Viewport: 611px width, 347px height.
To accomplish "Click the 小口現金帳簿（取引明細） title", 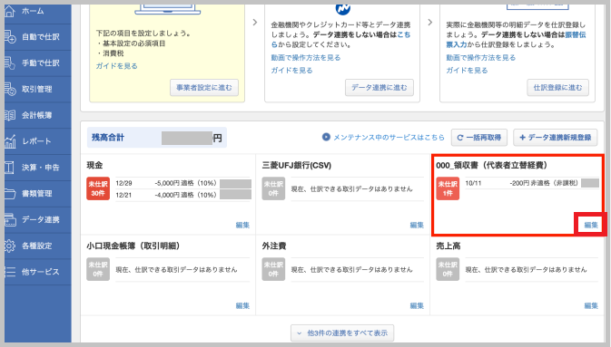I will (133, 246).
